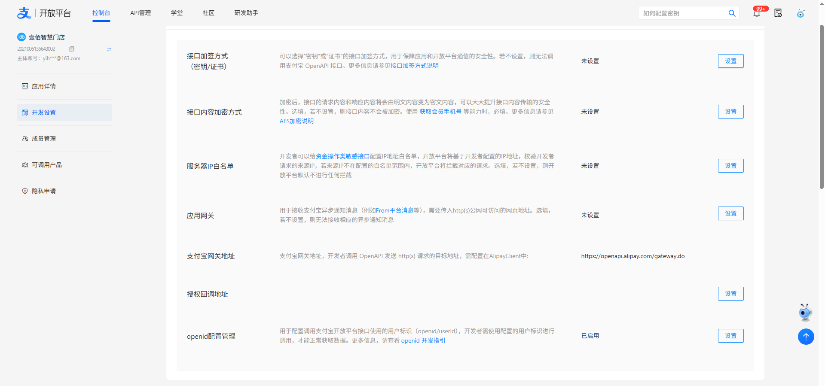This screenshot has width=825, height=386.
Task: Open 隐私申请 in the sidebar
Action: click(x=64, y=191)
